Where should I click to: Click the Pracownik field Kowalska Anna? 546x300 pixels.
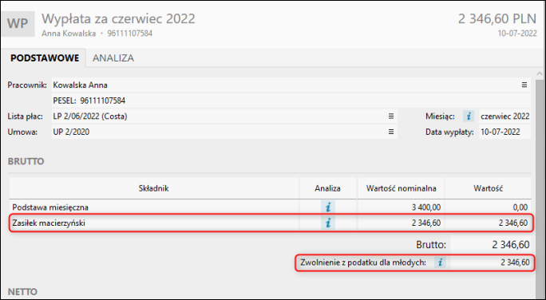(291, 85)
